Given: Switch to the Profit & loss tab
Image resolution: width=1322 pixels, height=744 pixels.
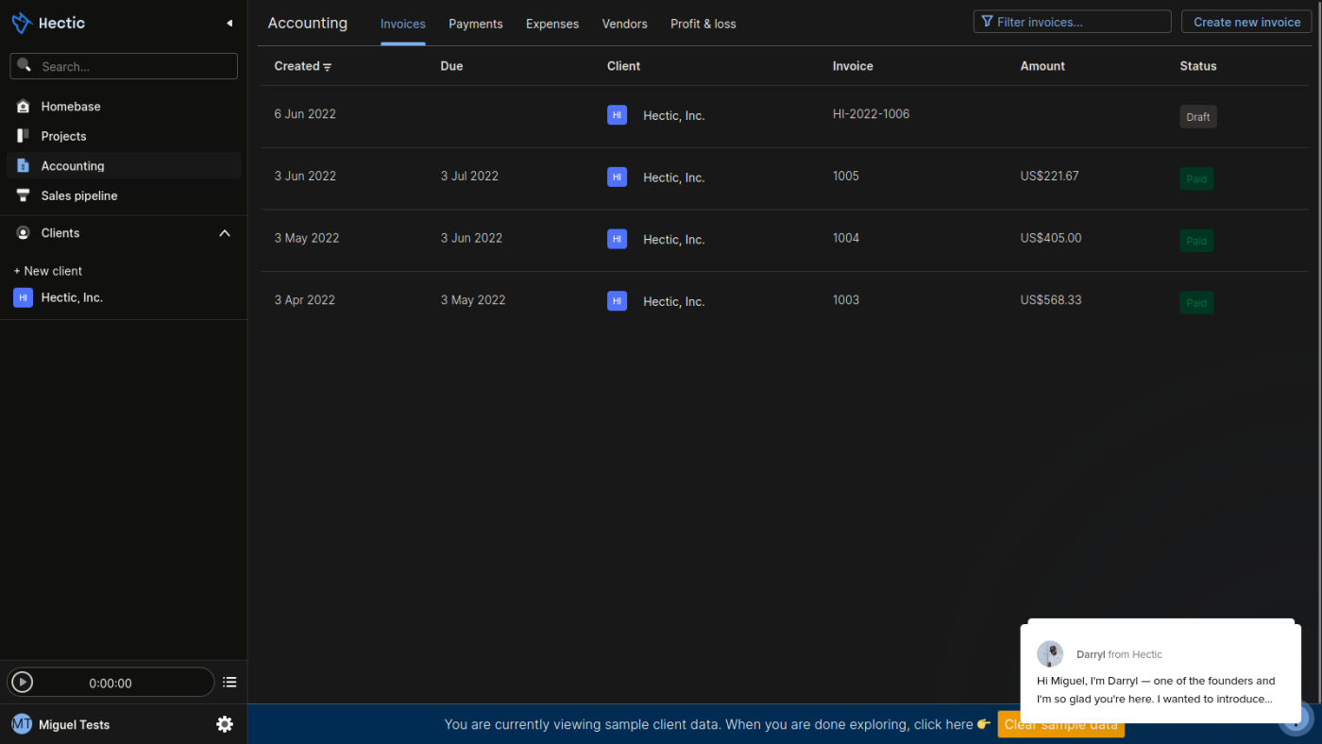Looking at the screenshot, I should (x=703, y=24).
